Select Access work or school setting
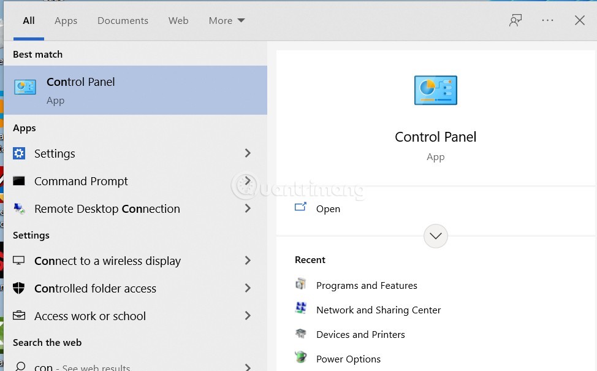The width and height of the screenshot is (597, 371). point(135,316)
